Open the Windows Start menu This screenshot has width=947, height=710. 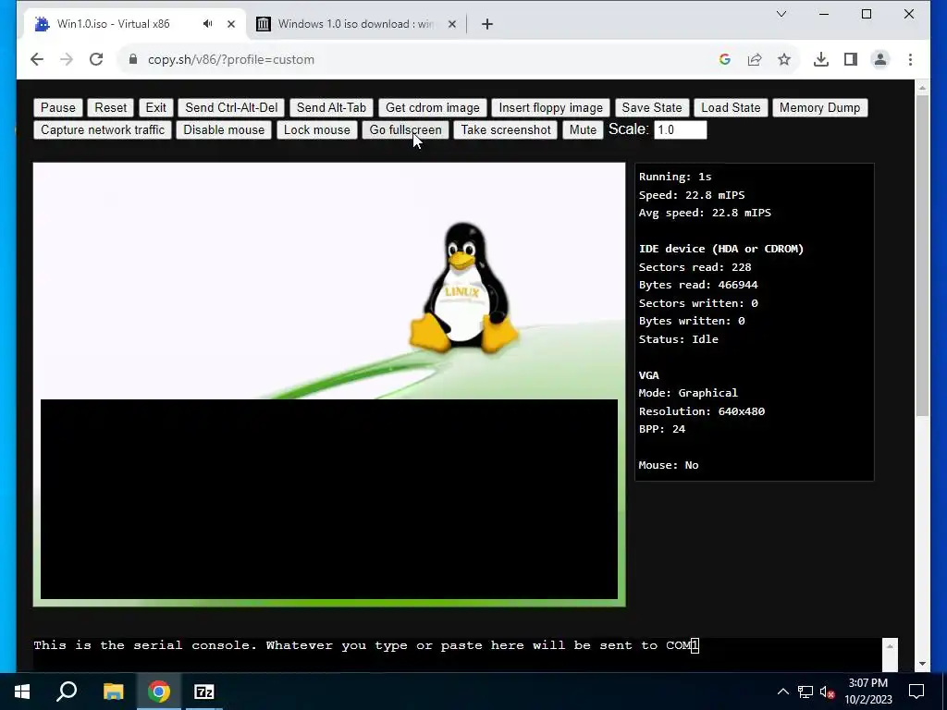[x=22, y=692]
